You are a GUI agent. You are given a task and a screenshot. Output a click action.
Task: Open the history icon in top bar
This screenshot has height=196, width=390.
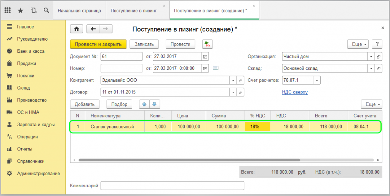pos(34,11)
